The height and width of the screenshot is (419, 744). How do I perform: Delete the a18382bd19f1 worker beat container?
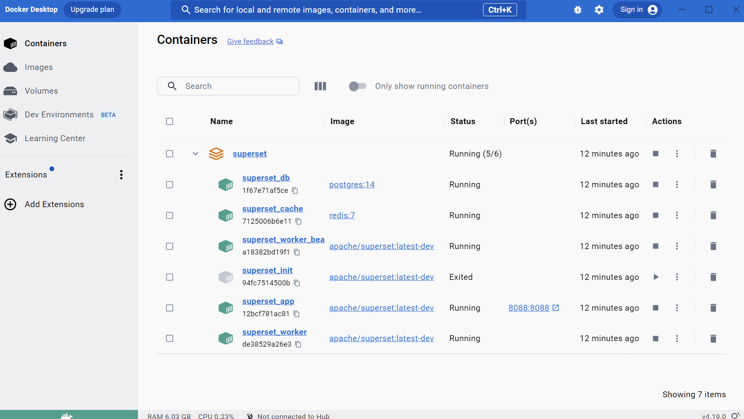[713, 246]
